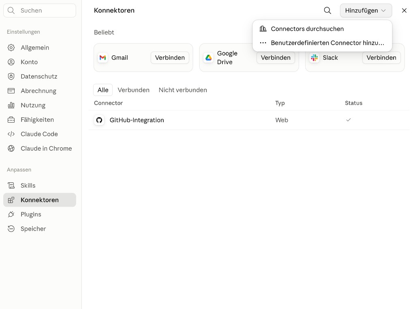The image size is (415, 309).
Task: Click the chevron on the Hinzufügen button
Action: [383, 11]
